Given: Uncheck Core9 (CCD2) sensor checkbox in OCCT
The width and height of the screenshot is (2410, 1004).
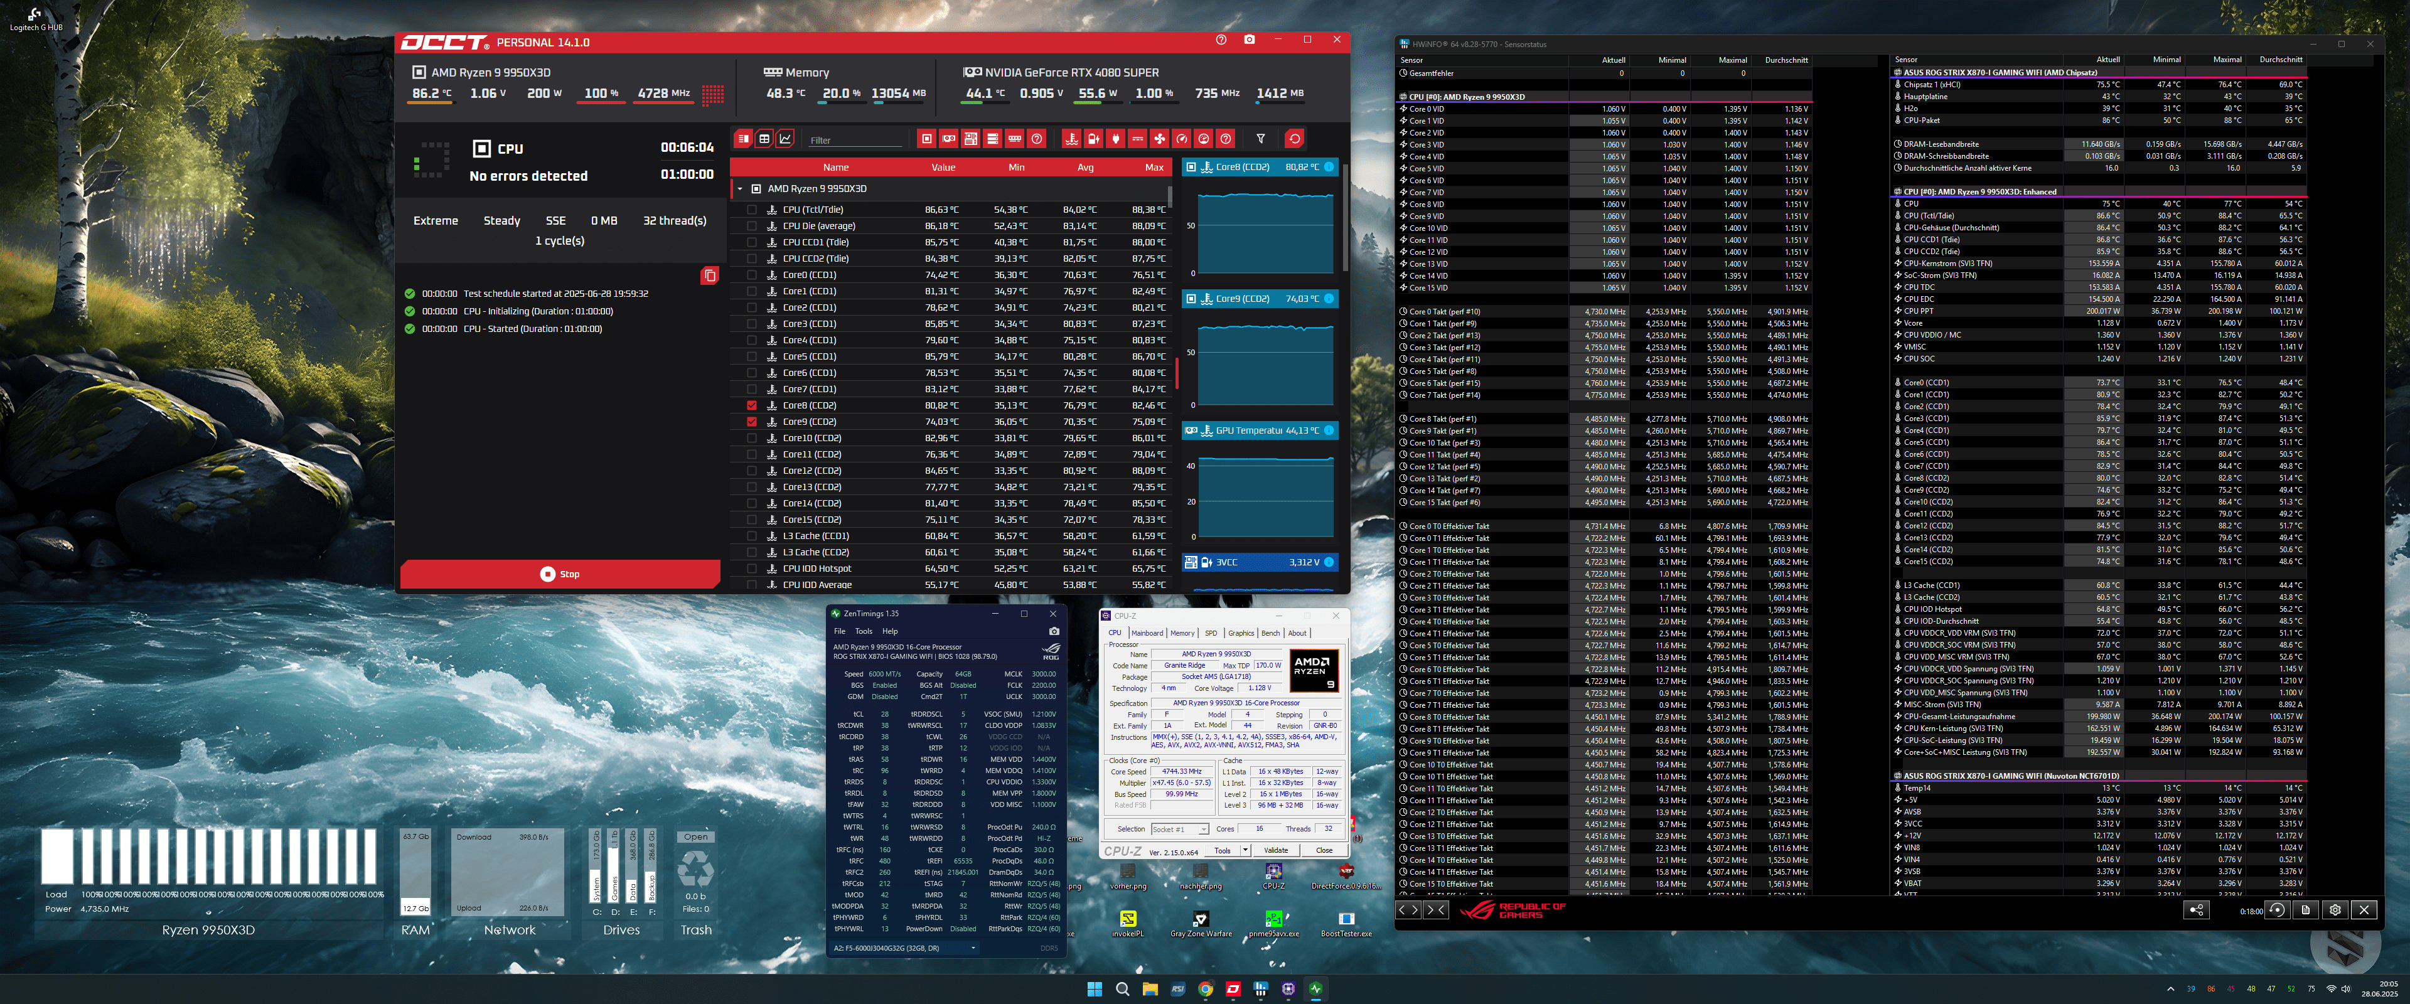Looking at the screenshot, I should [x=751, y=421].
